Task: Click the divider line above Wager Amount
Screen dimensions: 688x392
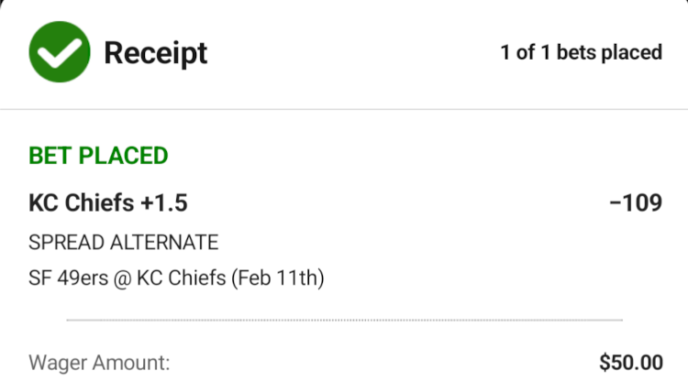Action: pyautogui.click(x=344, y=321)
